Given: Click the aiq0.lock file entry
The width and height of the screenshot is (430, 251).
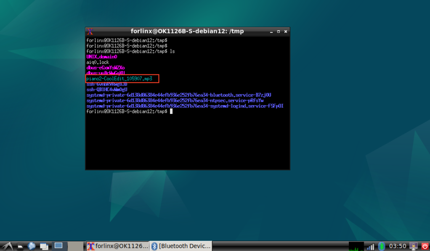Looking at the screenshot, I should click(98, 62).
